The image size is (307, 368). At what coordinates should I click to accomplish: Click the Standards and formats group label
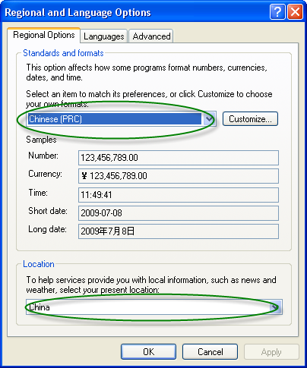pyautogui.click(x=63, y=53)
